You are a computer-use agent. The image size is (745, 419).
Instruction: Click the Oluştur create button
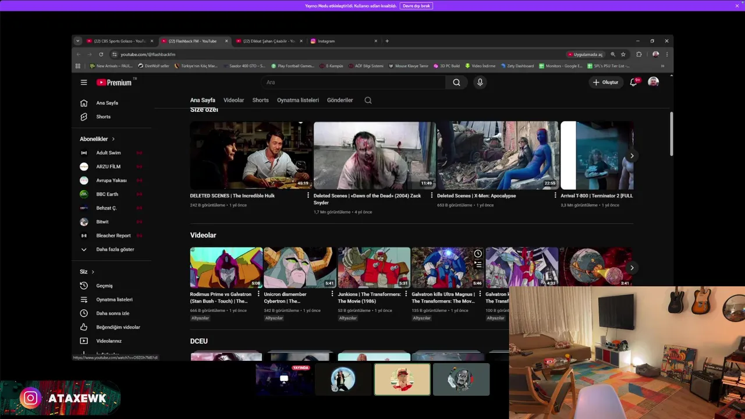point(605,82)
